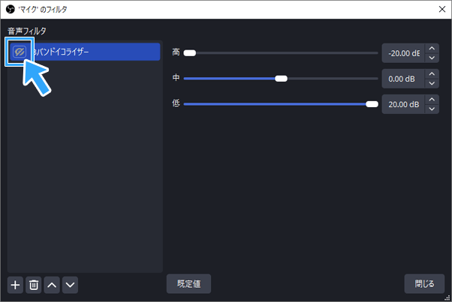Increase the 高 band value with up arrow

point(432,49)
